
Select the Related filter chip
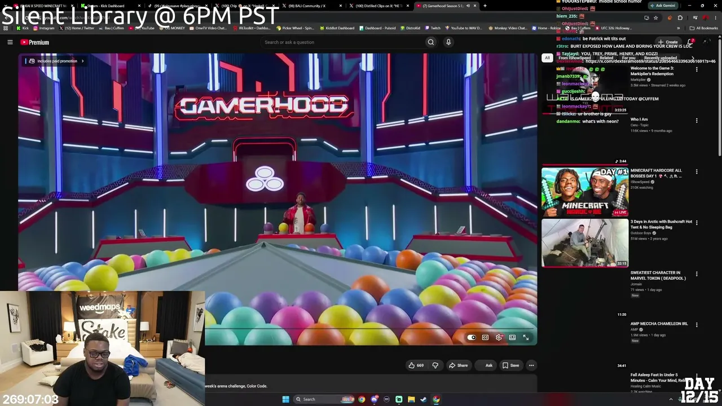coord(606,58)
